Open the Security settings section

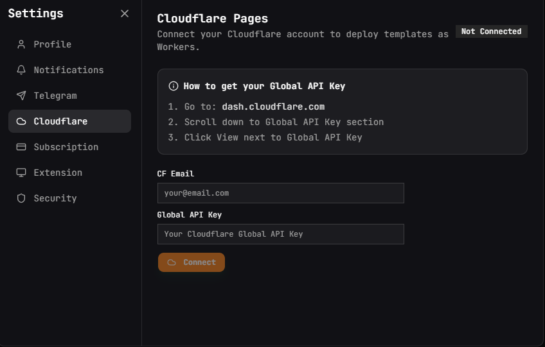(x=69, y=198)
